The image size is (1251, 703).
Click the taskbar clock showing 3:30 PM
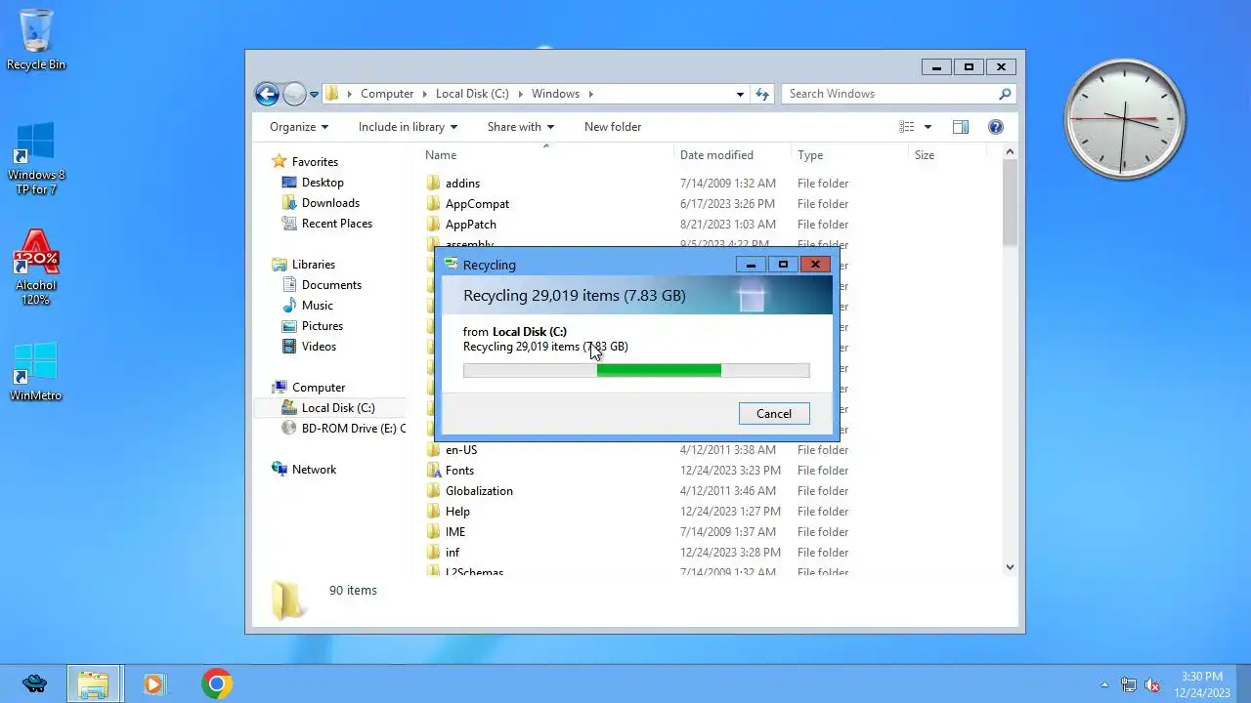pos(1202,684)
